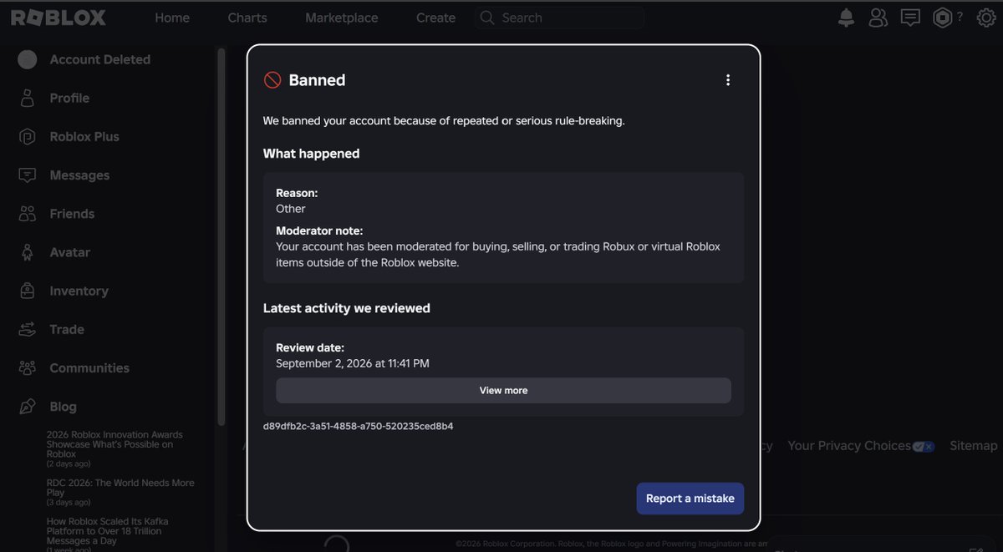Click the Avatar sidebar icon
Image resolution: width=1003 pixels, height=552 pixels.
click(x=28, y=252)
